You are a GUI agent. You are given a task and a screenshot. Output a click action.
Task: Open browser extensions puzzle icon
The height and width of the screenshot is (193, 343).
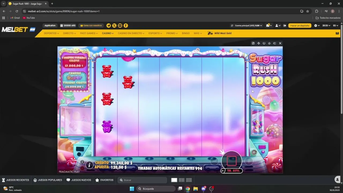tap(316, 11)
